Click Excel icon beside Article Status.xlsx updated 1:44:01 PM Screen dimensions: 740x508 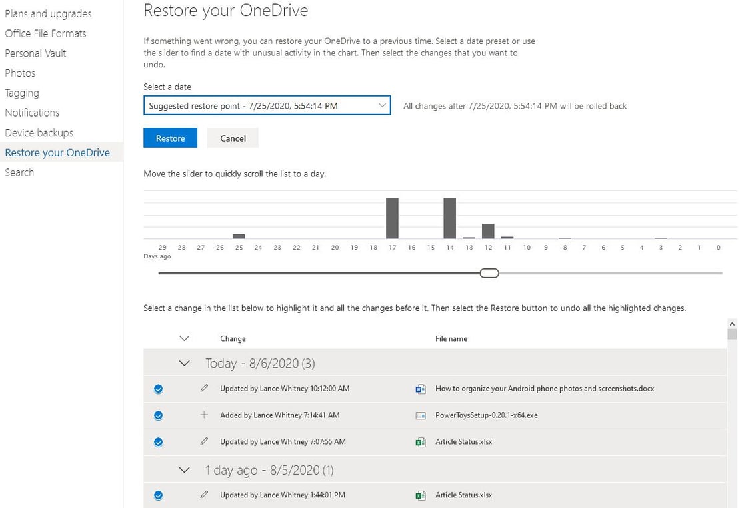tap(420, 495)
